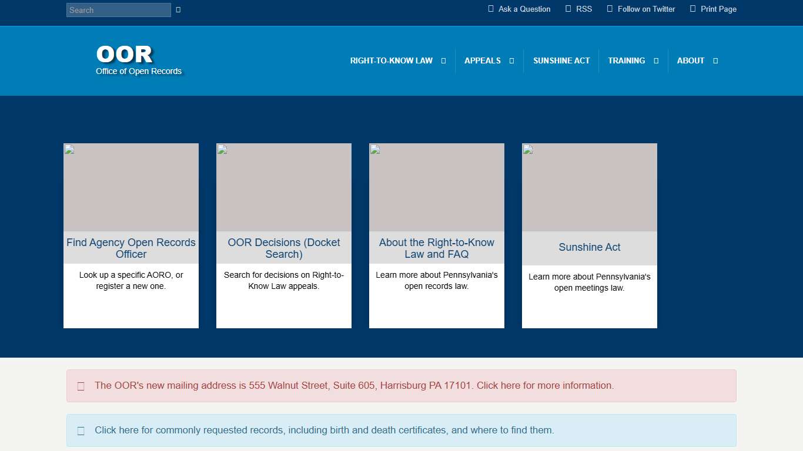Click the search submit icon beside search box
This screenshot has width=803, height=451.
click(x=178, y=10)
